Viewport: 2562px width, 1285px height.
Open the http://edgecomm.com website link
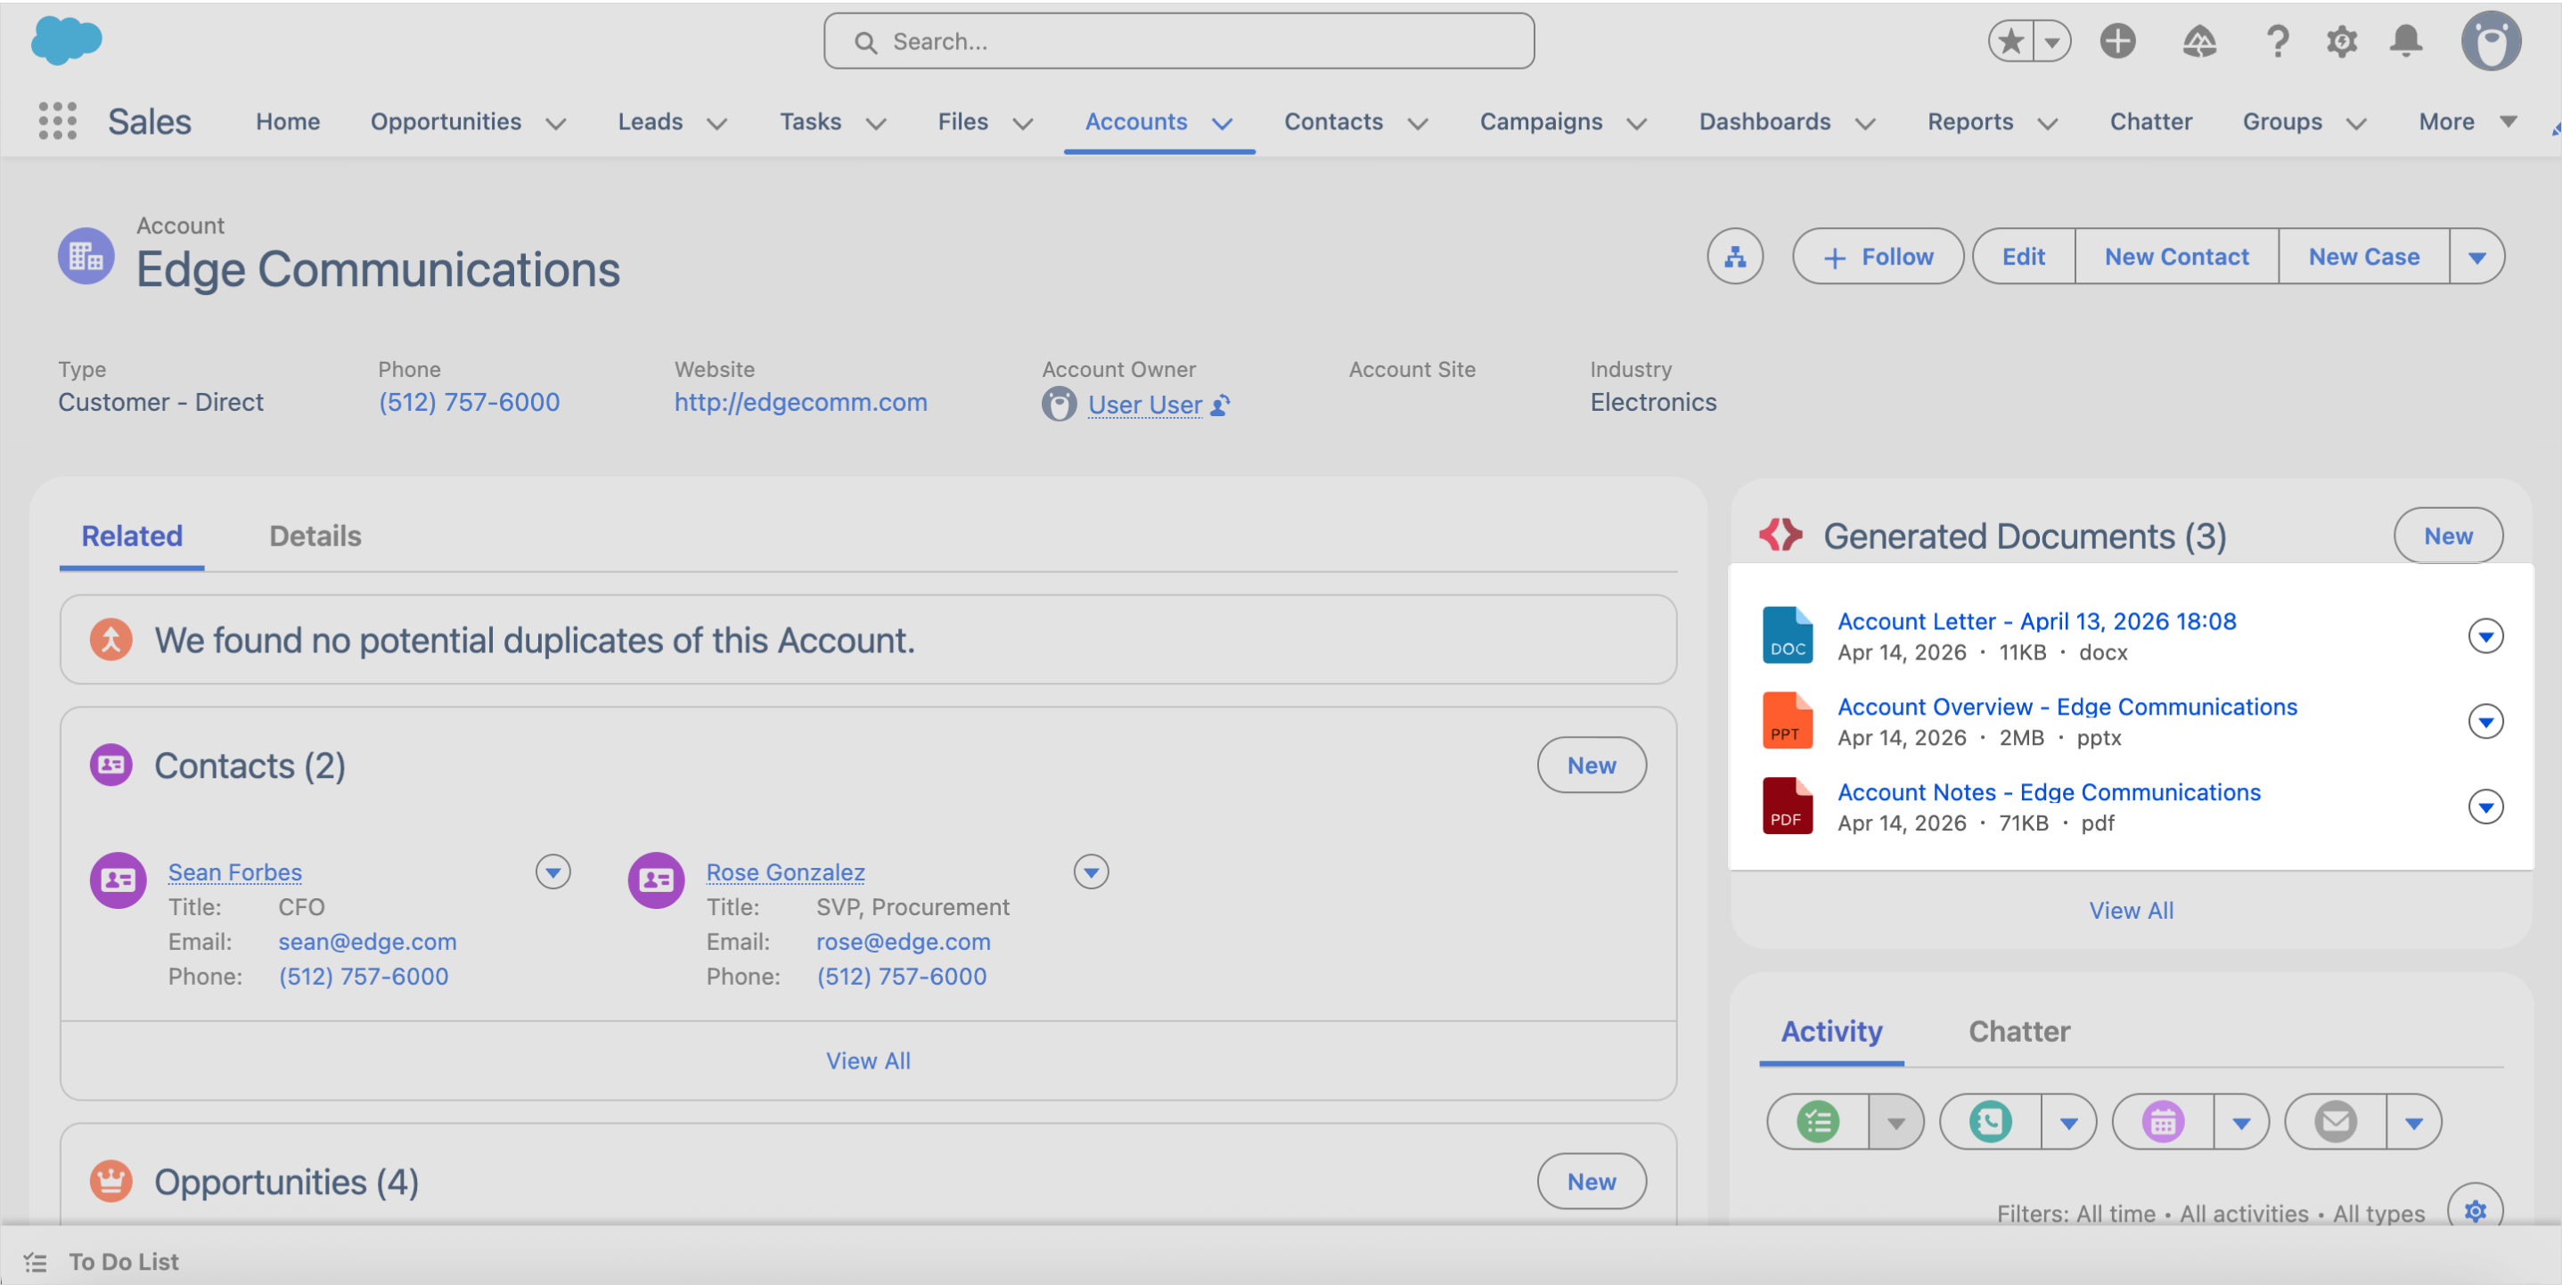[x=800, y=402]
